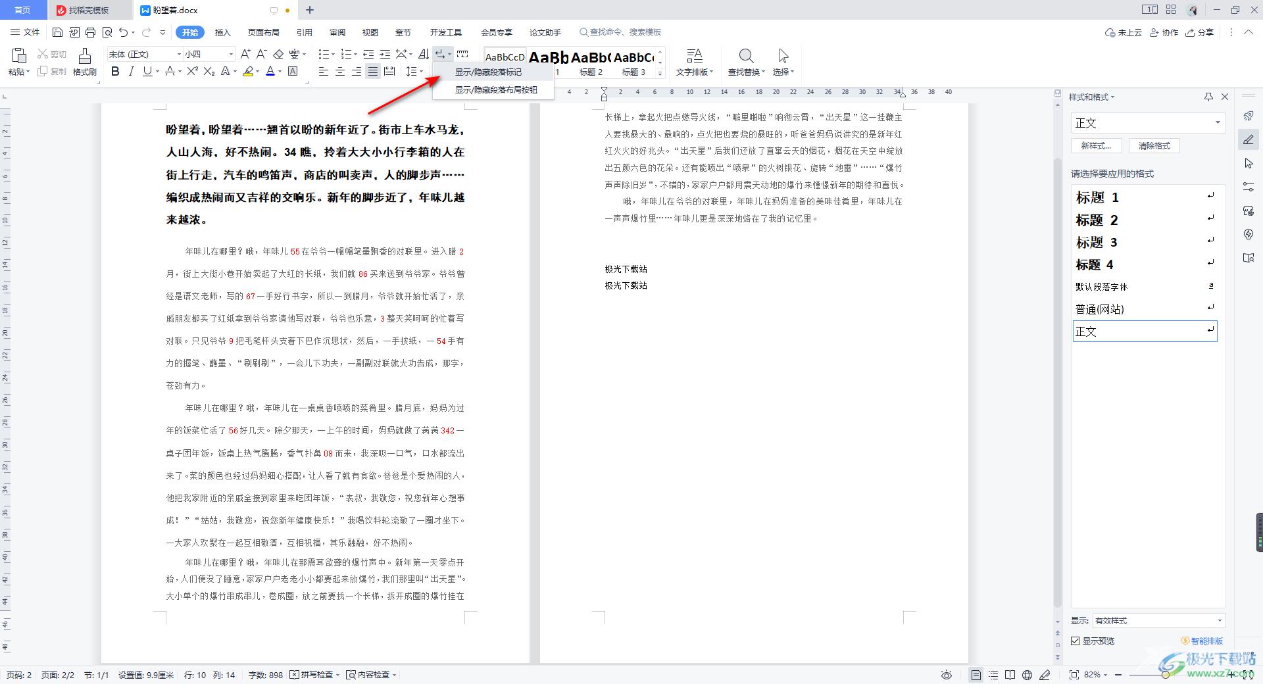
Task: Open Print Preview from quick access toolbar
Action: (107, 32)
